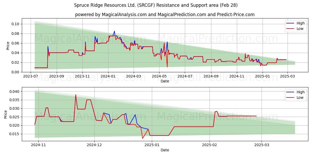This screenshot has width=312, height=156.
Task: Click the top chart 'Price' axis label
Action: pos(8,45)
